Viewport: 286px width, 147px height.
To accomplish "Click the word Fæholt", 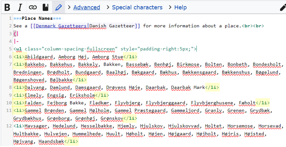I will pos(247,103).
